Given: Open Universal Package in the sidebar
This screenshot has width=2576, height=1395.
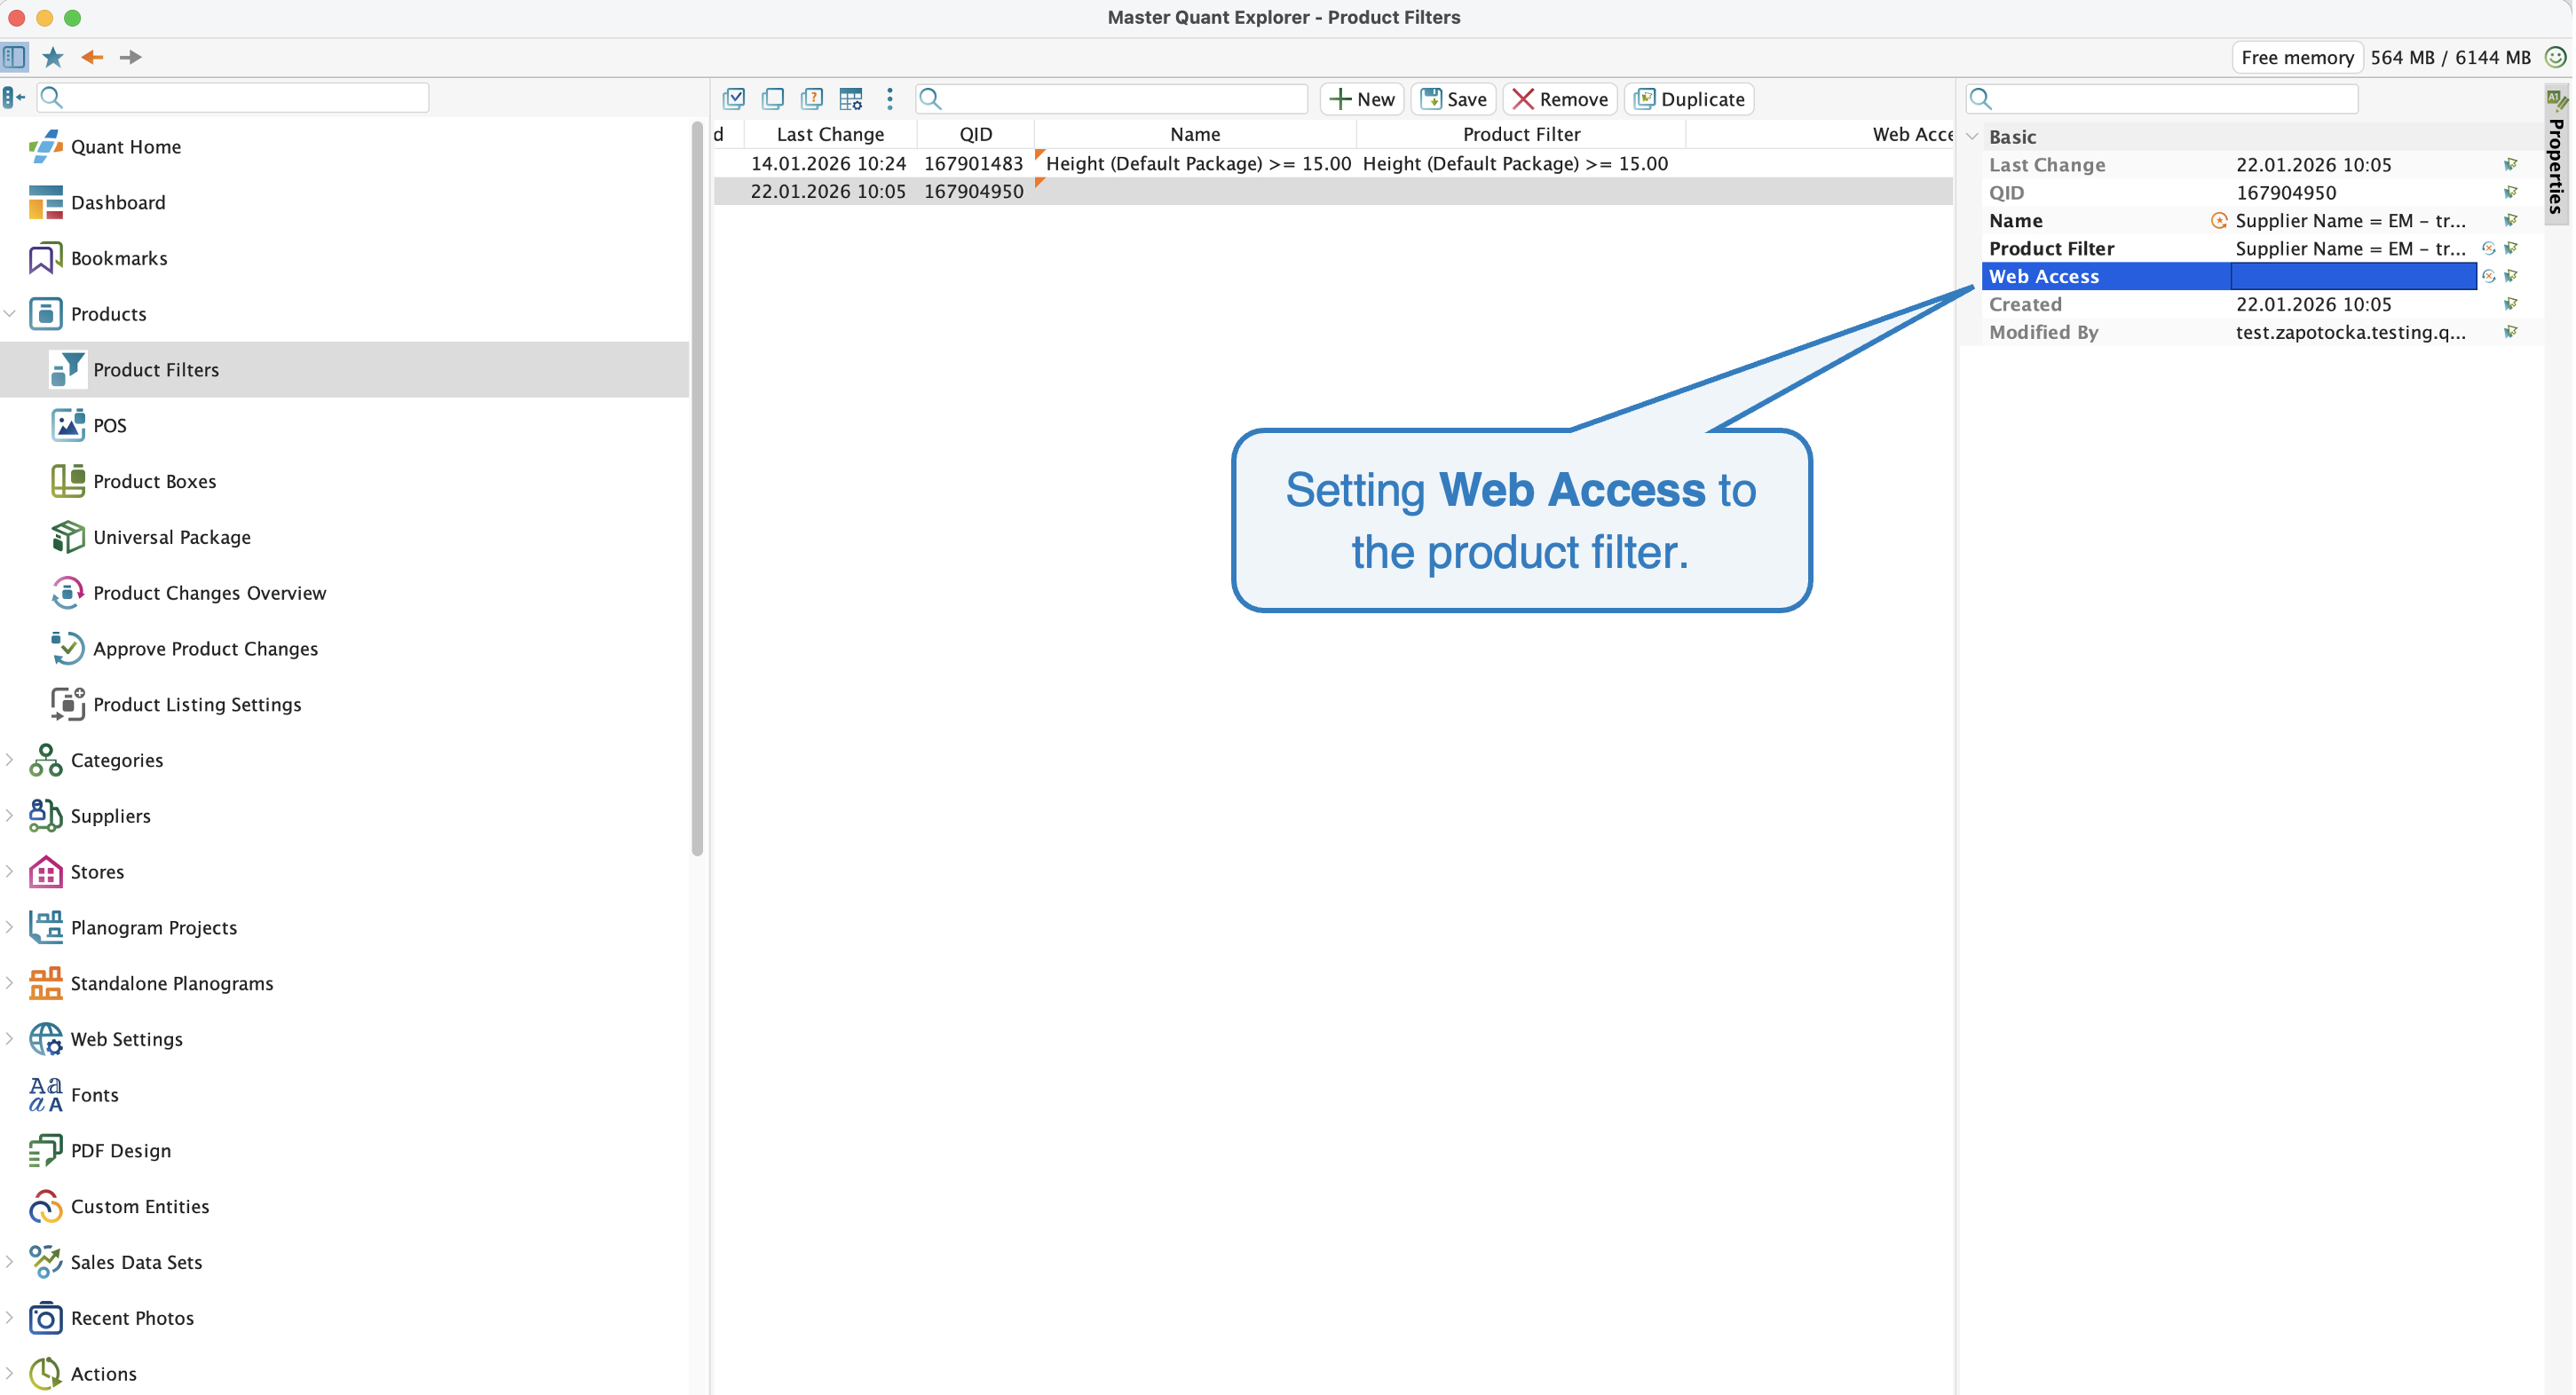Looking at the screenshot, I should (150, 537).
